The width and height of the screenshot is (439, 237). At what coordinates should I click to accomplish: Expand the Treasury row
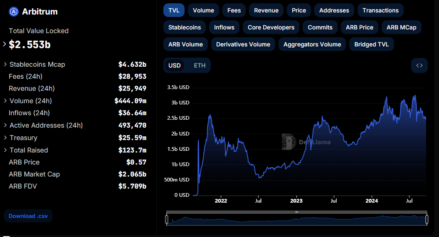[5, 138]
